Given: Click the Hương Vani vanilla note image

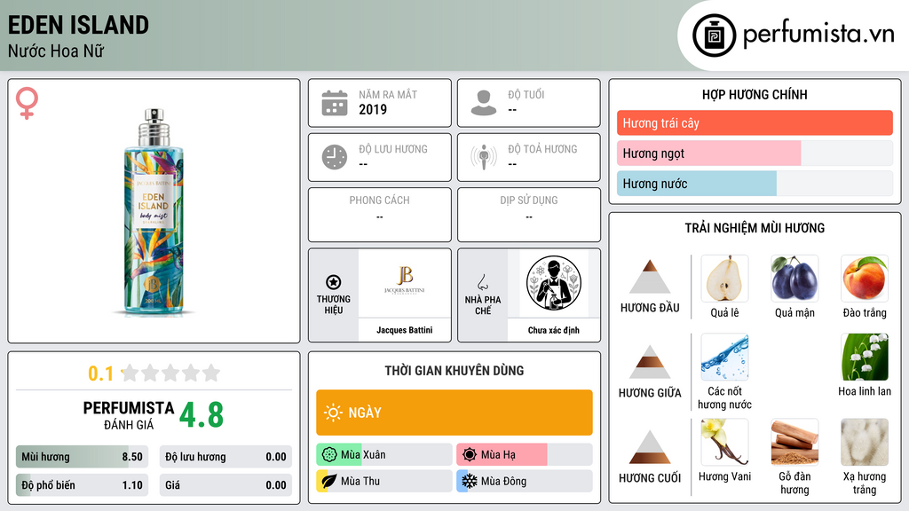Looking at the screenshot, I should [x=724, y=442].
